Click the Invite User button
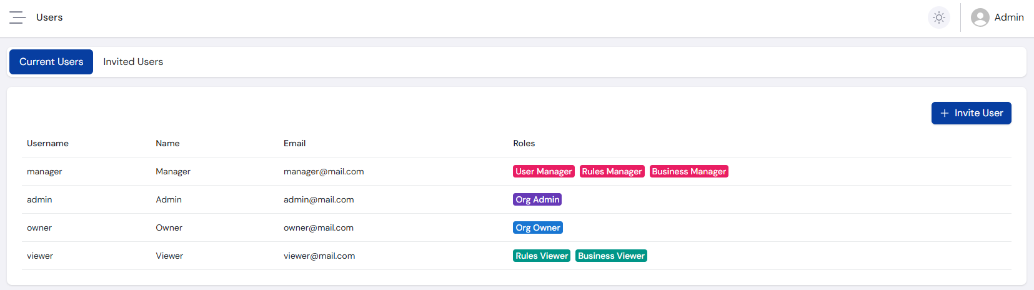 (x=971, y=113)
